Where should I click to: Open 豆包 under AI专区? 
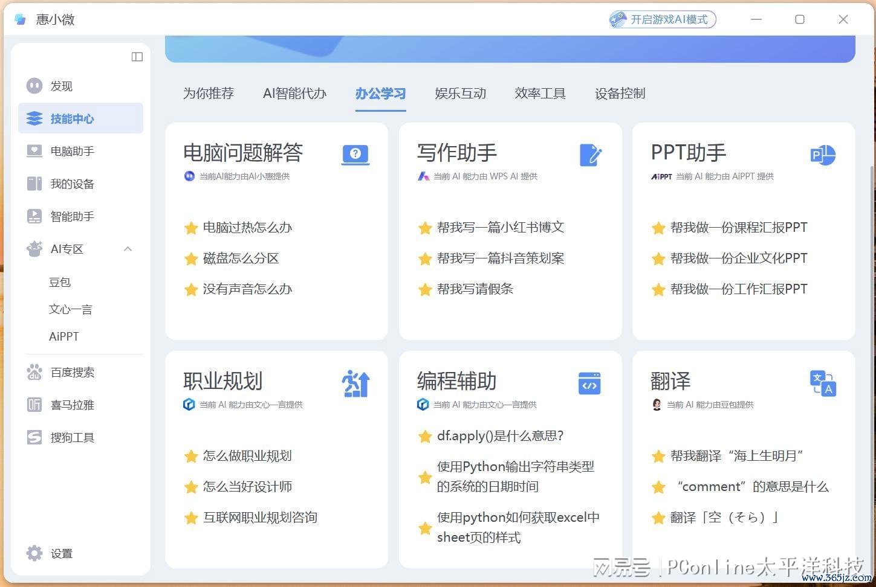[60, 282]
